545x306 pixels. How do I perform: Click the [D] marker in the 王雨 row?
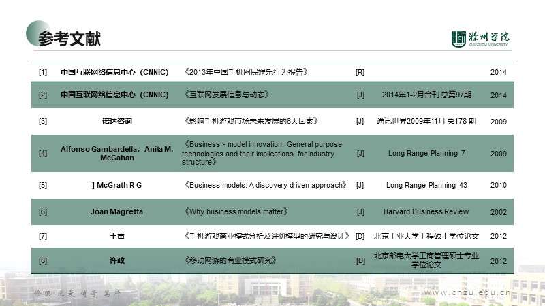tap(360, 236)
